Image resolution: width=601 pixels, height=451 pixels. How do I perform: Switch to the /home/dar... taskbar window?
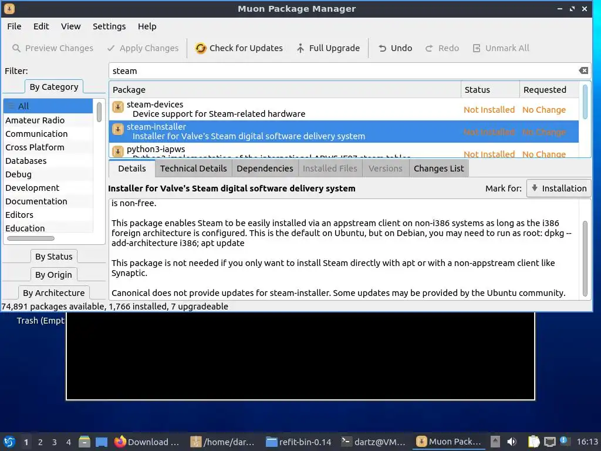[223, 442]
